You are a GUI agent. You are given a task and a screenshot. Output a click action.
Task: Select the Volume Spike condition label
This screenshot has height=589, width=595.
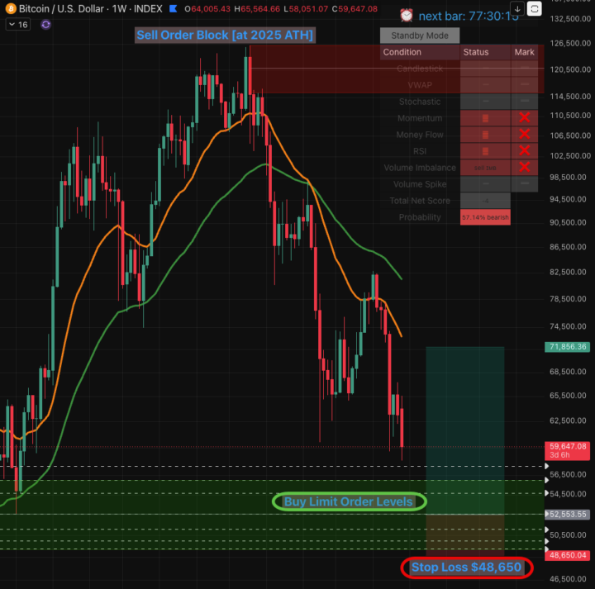pyautogui.click(x=420, y=184)
